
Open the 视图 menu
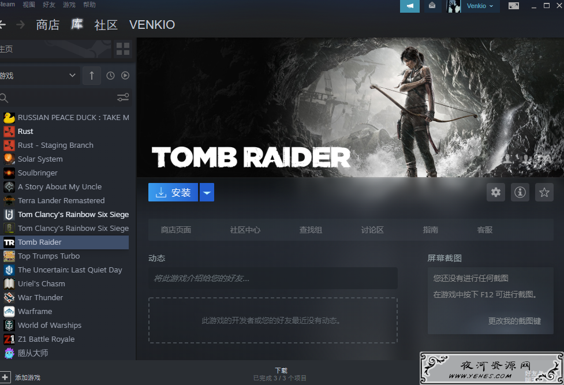[29, 5]
